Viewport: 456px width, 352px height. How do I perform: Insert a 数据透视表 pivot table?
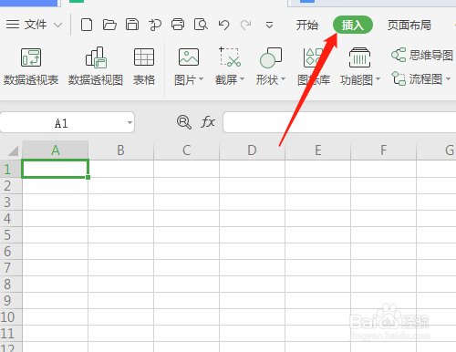tap(31, 67)
